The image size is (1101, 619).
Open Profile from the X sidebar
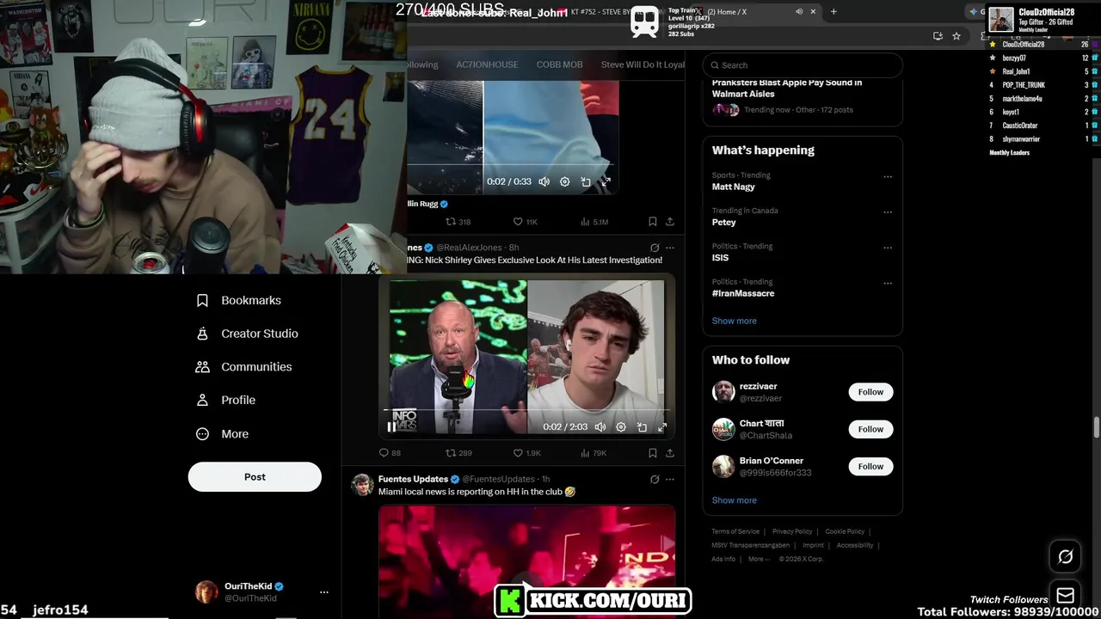coord(225,400)
